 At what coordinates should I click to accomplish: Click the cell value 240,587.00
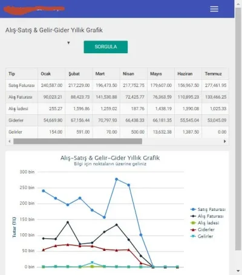point(51,85)
